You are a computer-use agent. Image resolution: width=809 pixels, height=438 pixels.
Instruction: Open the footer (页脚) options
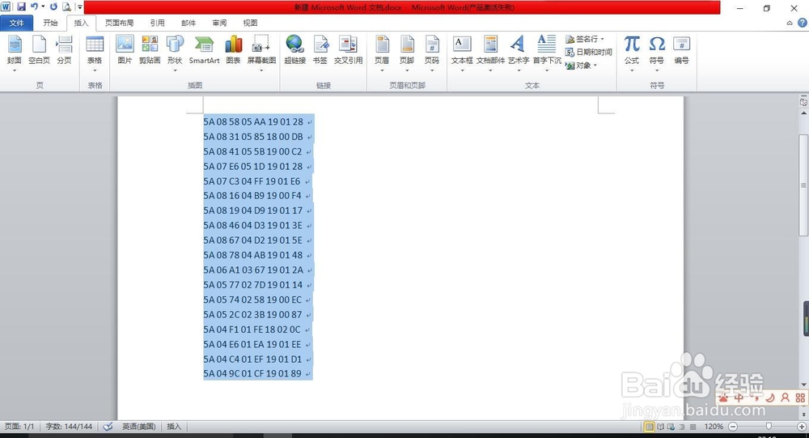[x=407, y=52]
